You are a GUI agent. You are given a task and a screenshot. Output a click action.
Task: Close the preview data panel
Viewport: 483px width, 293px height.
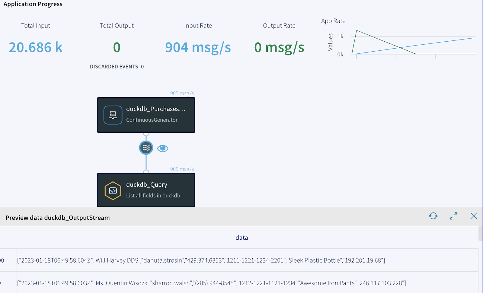click(473, 216)
